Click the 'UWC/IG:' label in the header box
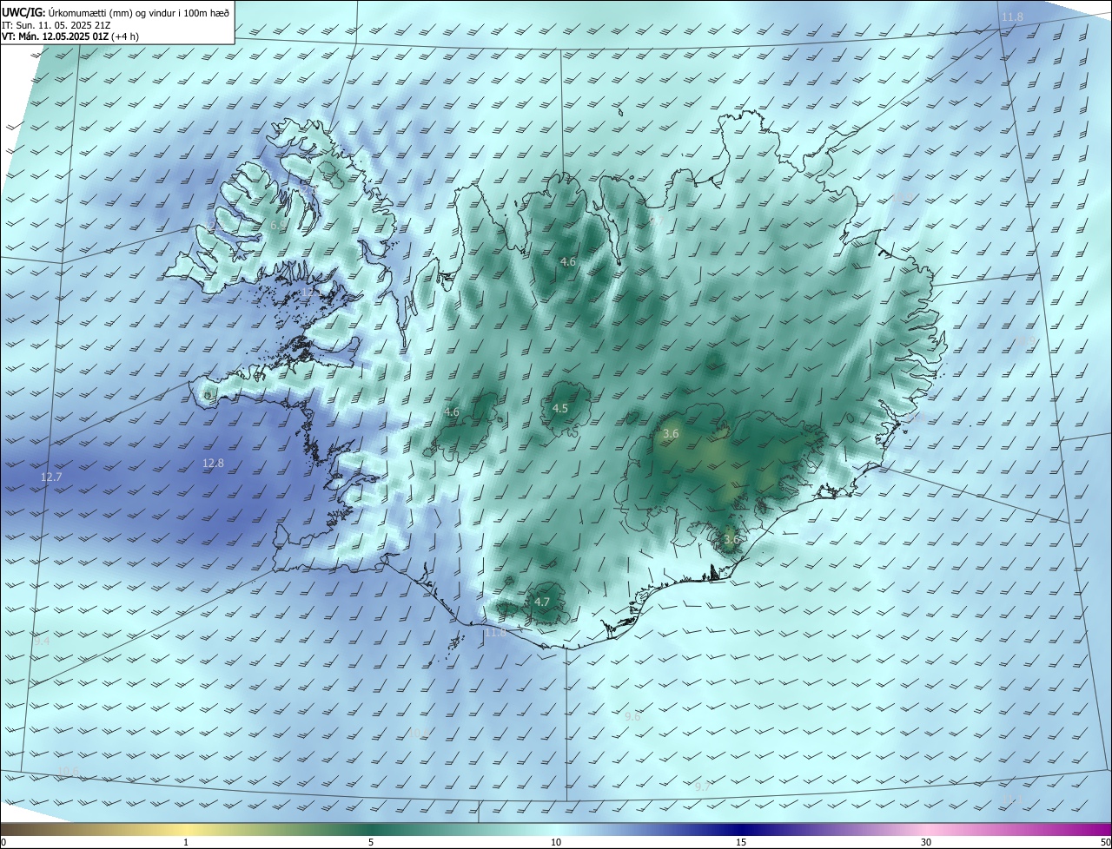 pyautogui.click(x=23, y=13)
